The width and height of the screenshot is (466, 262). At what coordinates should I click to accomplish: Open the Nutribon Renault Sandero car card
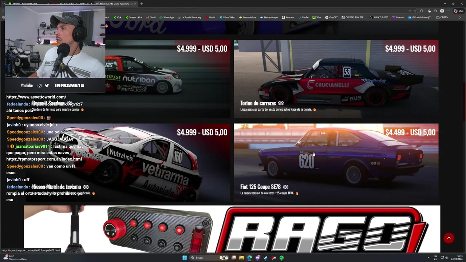tap(167, 79)
